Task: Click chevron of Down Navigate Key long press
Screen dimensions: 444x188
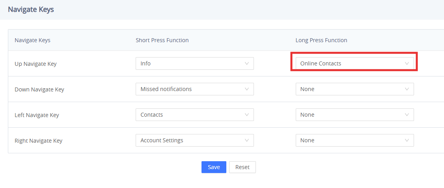Action: click(407, 89)
